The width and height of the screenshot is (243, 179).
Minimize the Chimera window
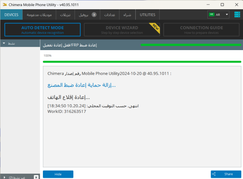(208, 4)
